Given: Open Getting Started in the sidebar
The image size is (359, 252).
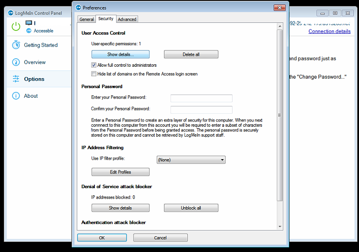Looking at the screenshot, I should tap(39, 45).
